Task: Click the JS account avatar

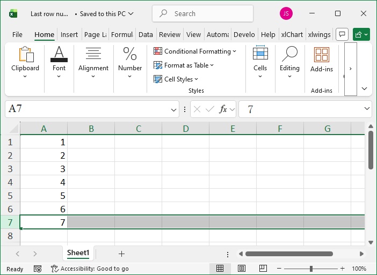Action: [x=286, y=13]
